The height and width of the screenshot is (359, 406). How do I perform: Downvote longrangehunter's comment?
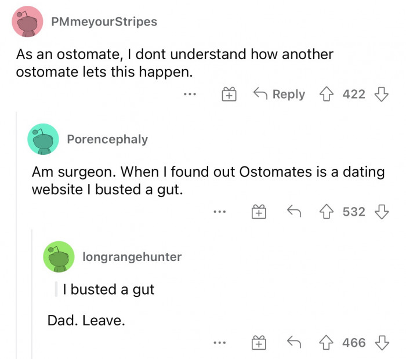[382, 343]
